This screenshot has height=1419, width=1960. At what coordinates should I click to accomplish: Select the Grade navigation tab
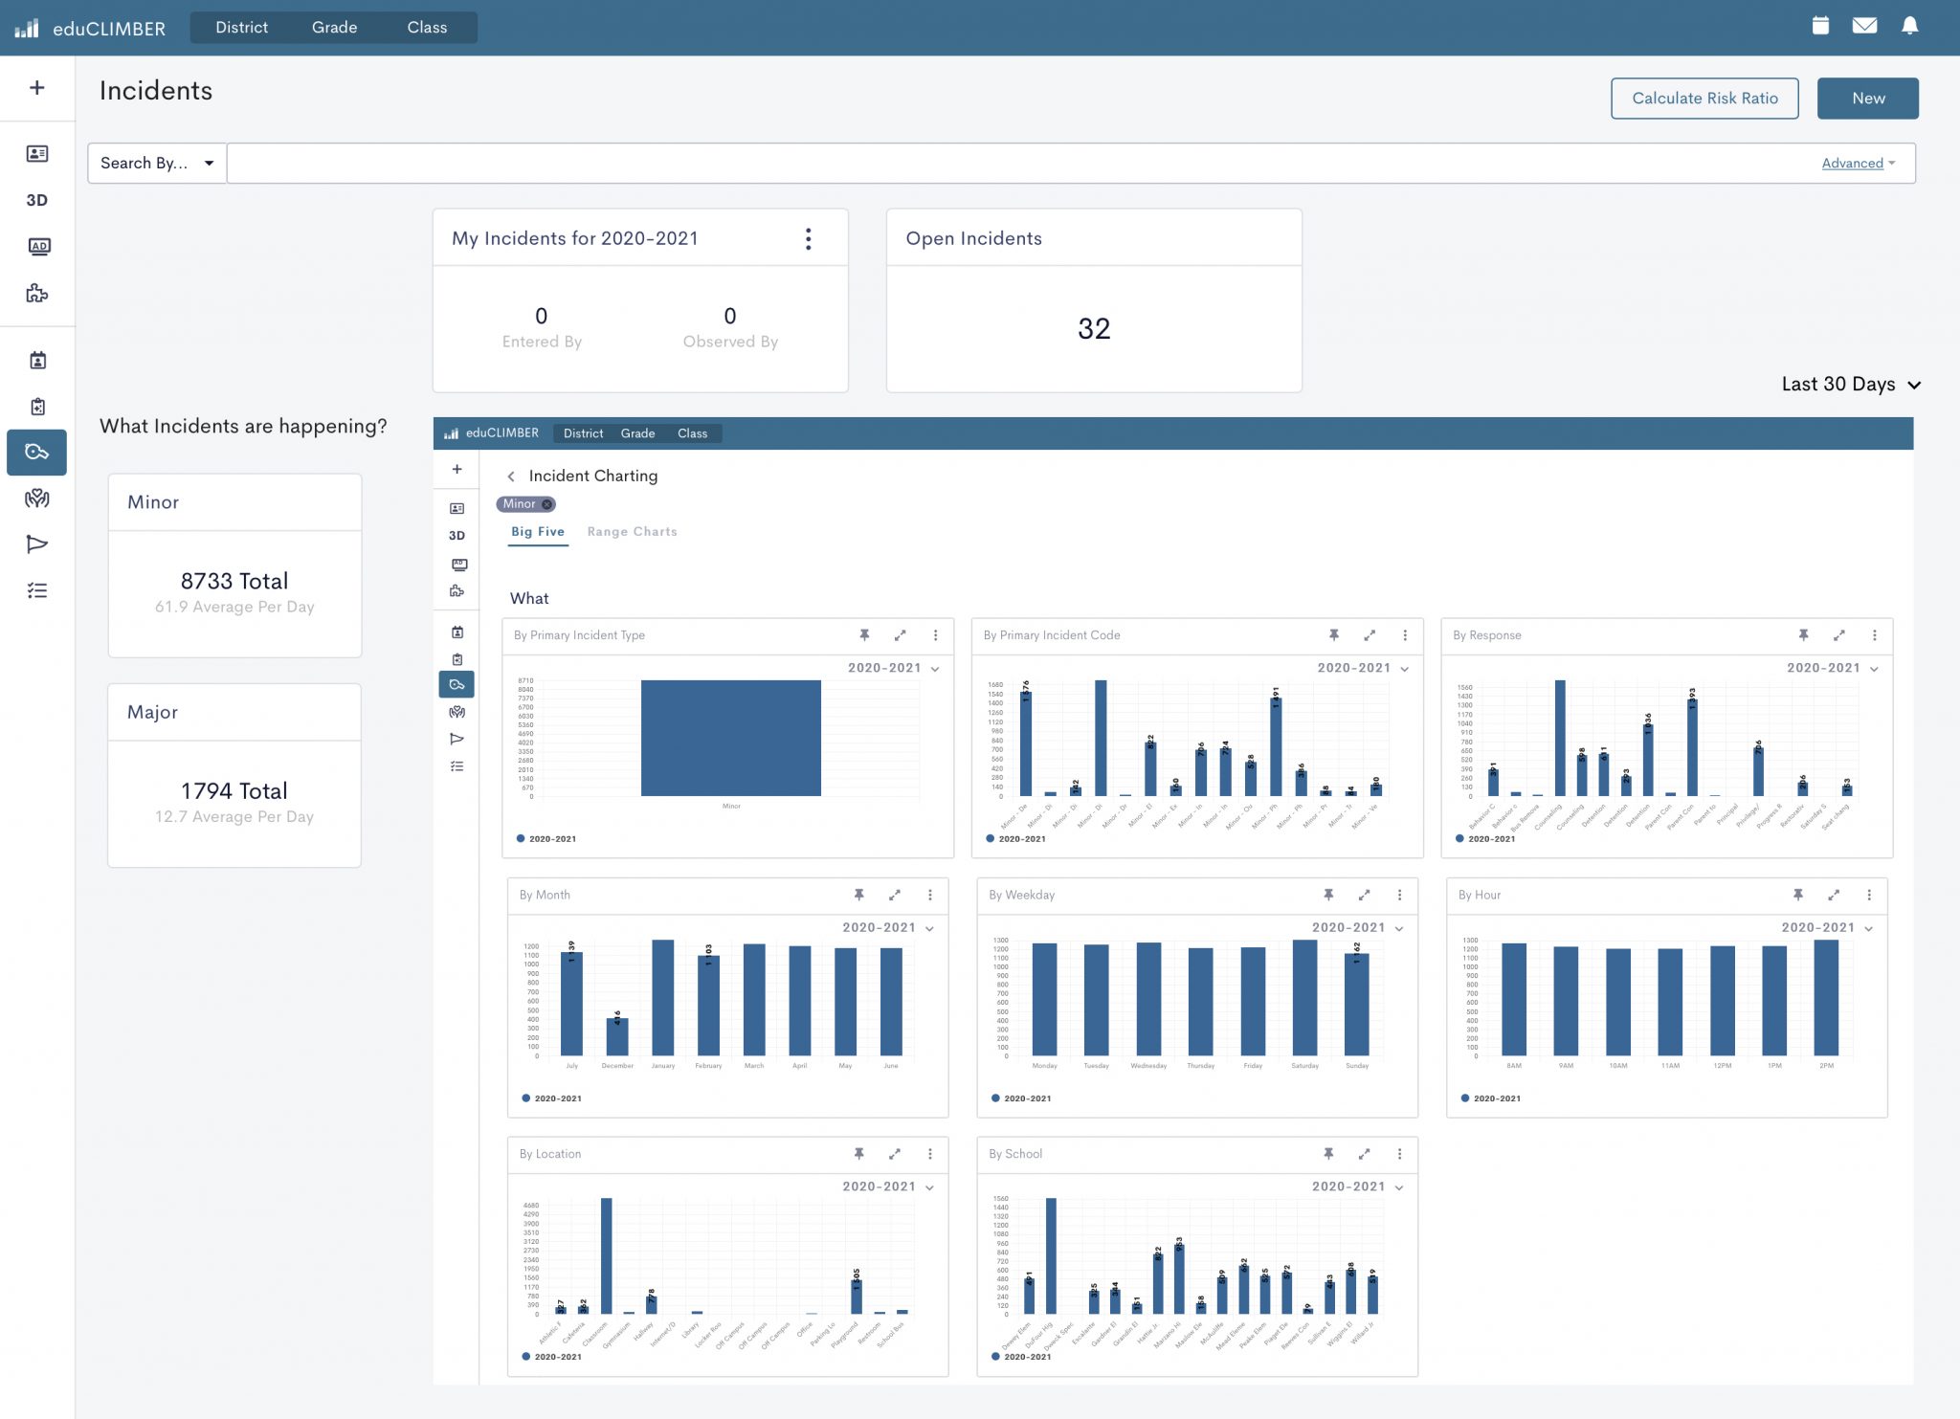point(333,27)
